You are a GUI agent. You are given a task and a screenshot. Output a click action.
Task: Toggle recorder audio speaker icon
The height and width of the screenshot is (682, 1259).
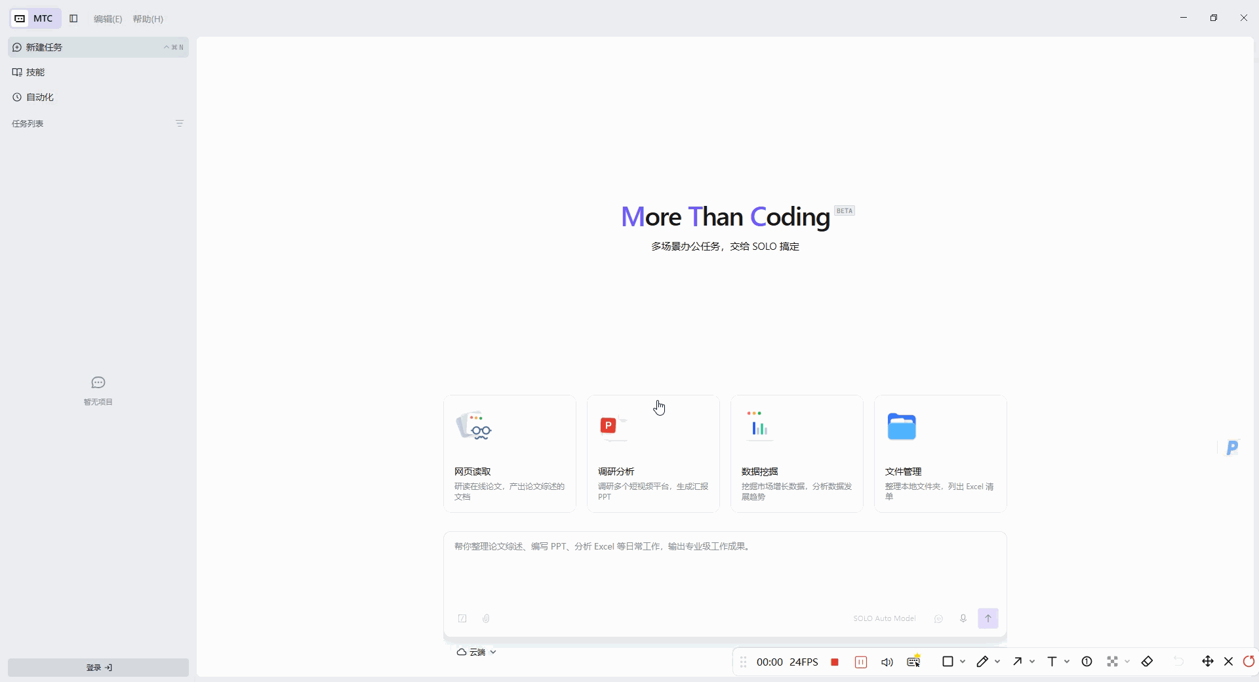click(887, 662)
